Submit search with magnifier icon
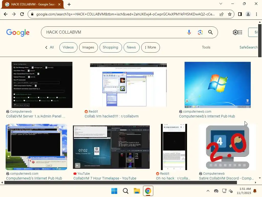This screenshot has width=262, height=197. (x=210, y=32)
